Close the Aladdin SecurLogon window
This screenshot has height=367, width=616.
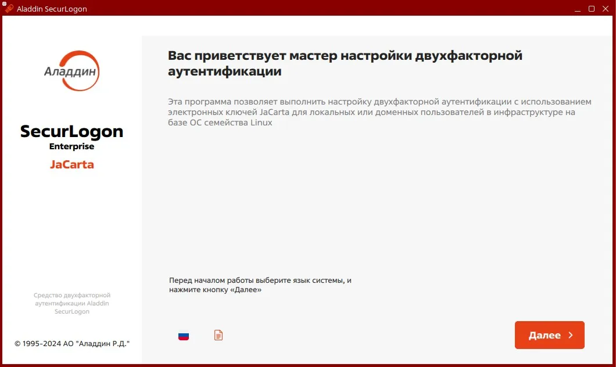606,9
